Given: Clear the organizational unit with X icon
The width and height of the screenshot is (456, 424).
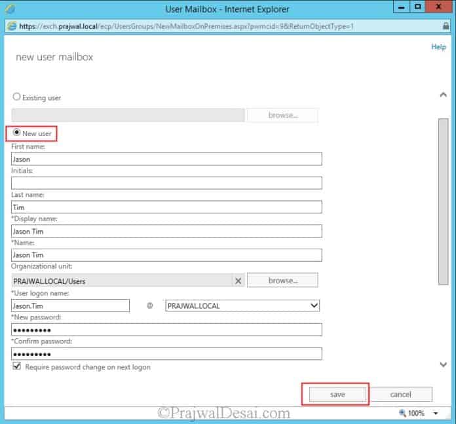Looking at the screenshot, I should (238, 281).
